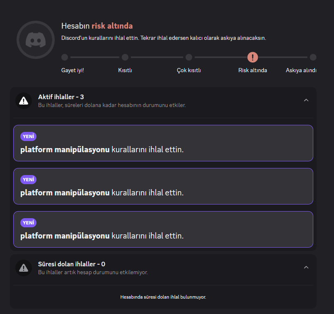Open the third platform manipülasyonu violation card
This screenshot has width=334, height=314.
click(x=163, y=229)
